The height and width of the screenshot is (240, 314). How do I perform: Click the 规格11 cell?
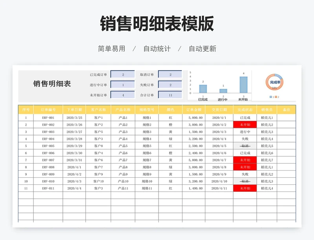147,188
